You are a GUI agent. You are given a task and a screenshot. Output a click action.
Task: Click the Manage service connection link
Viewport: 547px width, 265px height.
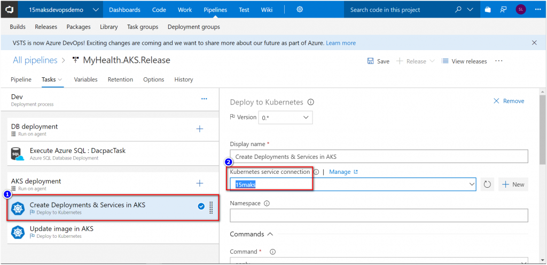pyautogui.click(x=343, y=172)
